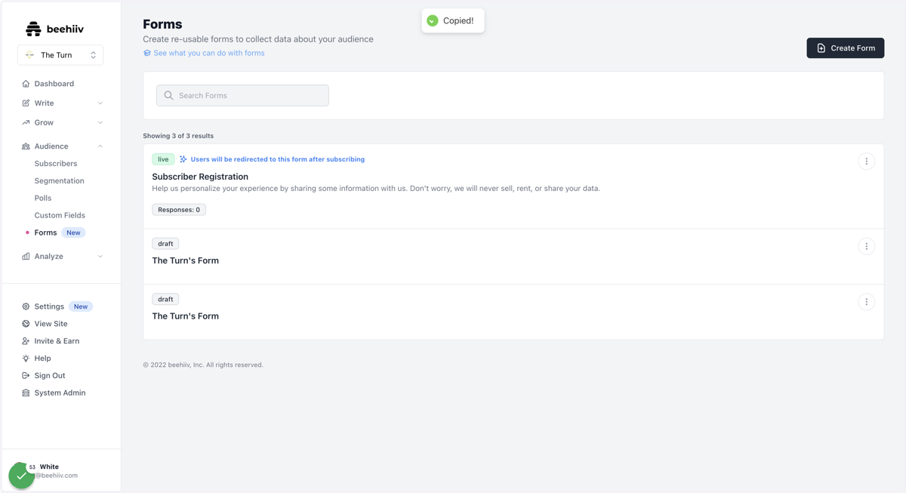Click the graduation cap icon by forms link
This screenshot has height=493, width=906.
(x=147, y=54)
